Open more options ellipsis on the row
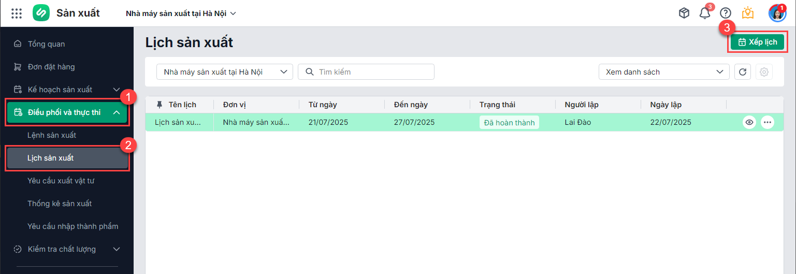 768,123
